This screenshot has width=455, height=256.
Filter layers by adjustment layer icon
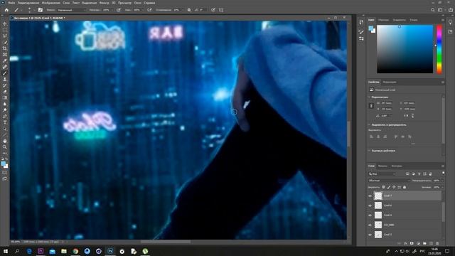coord(413,174)
